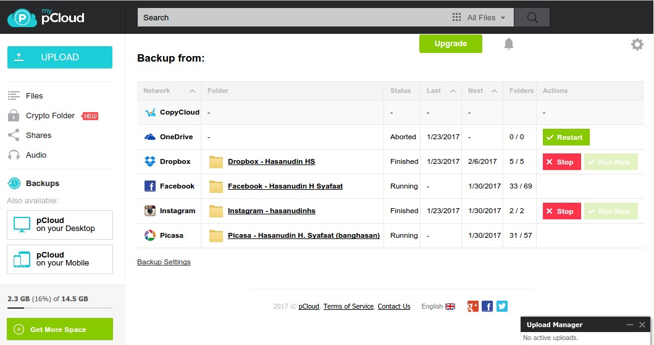The width and height of the screenshot is (654, 345).
Task: Open the settings gear icon
Action: click(x=637, y=44)
